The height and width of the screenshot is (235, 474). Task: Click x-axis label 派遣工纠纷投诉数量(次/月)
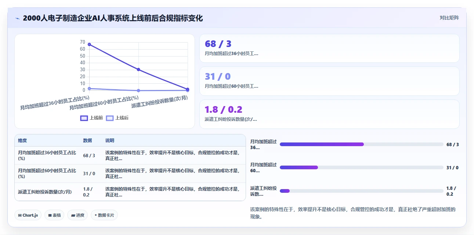click(160, 102)
